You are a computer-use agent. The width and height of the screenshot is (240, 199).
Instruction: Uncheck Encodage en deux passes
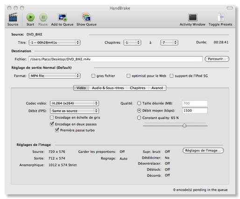(x=52, y=124)
